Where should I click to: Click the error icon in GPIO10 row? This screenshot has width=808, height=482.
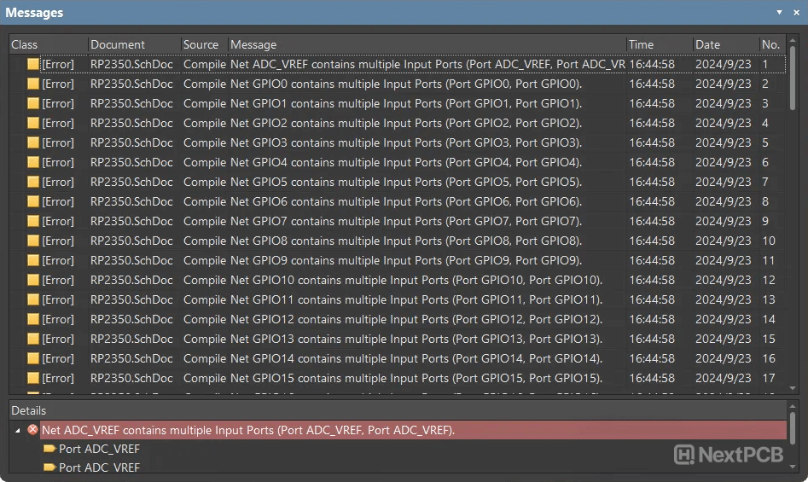(33, 280)
